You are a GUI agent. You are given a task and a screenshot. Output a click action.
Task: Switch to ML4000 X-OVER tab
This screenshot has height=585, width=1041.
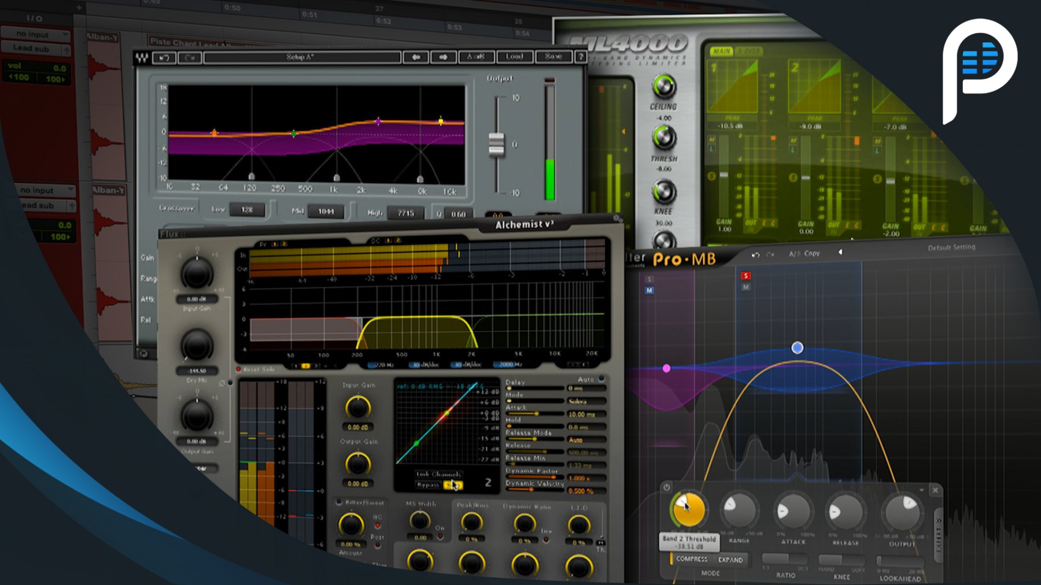[749, 51]
